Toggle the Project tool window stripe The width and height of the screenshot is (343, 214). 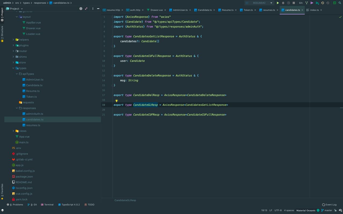click(x=2, y=14)
